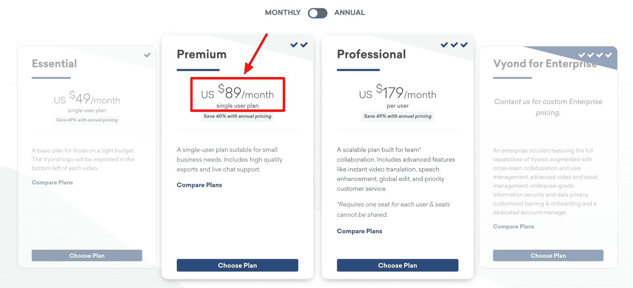
Task: Choose the Professional plan
Action: (x=398, y=265)
